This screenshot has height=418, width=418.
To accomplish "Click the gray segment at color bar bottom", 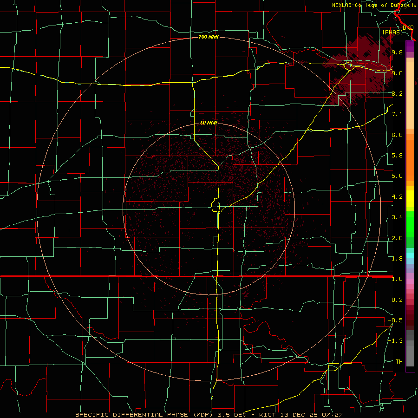I will click(410, 356).
